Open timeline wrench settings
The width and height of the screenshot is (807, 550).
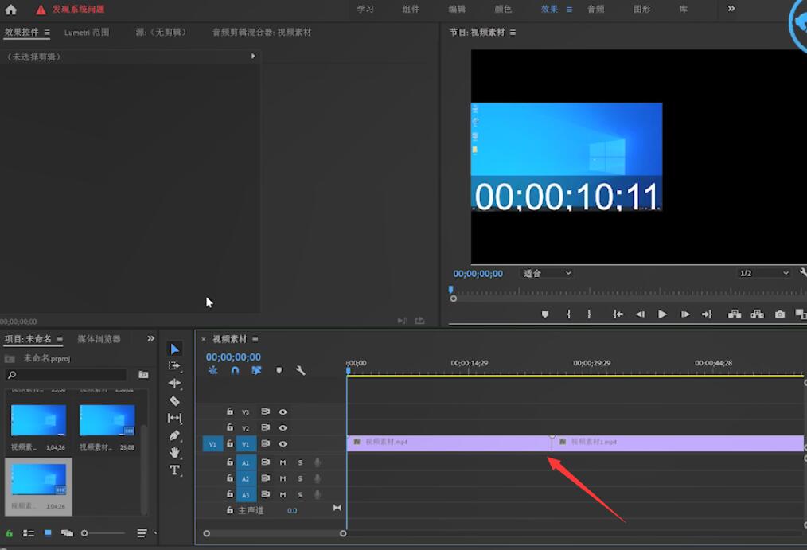[301, 370]
